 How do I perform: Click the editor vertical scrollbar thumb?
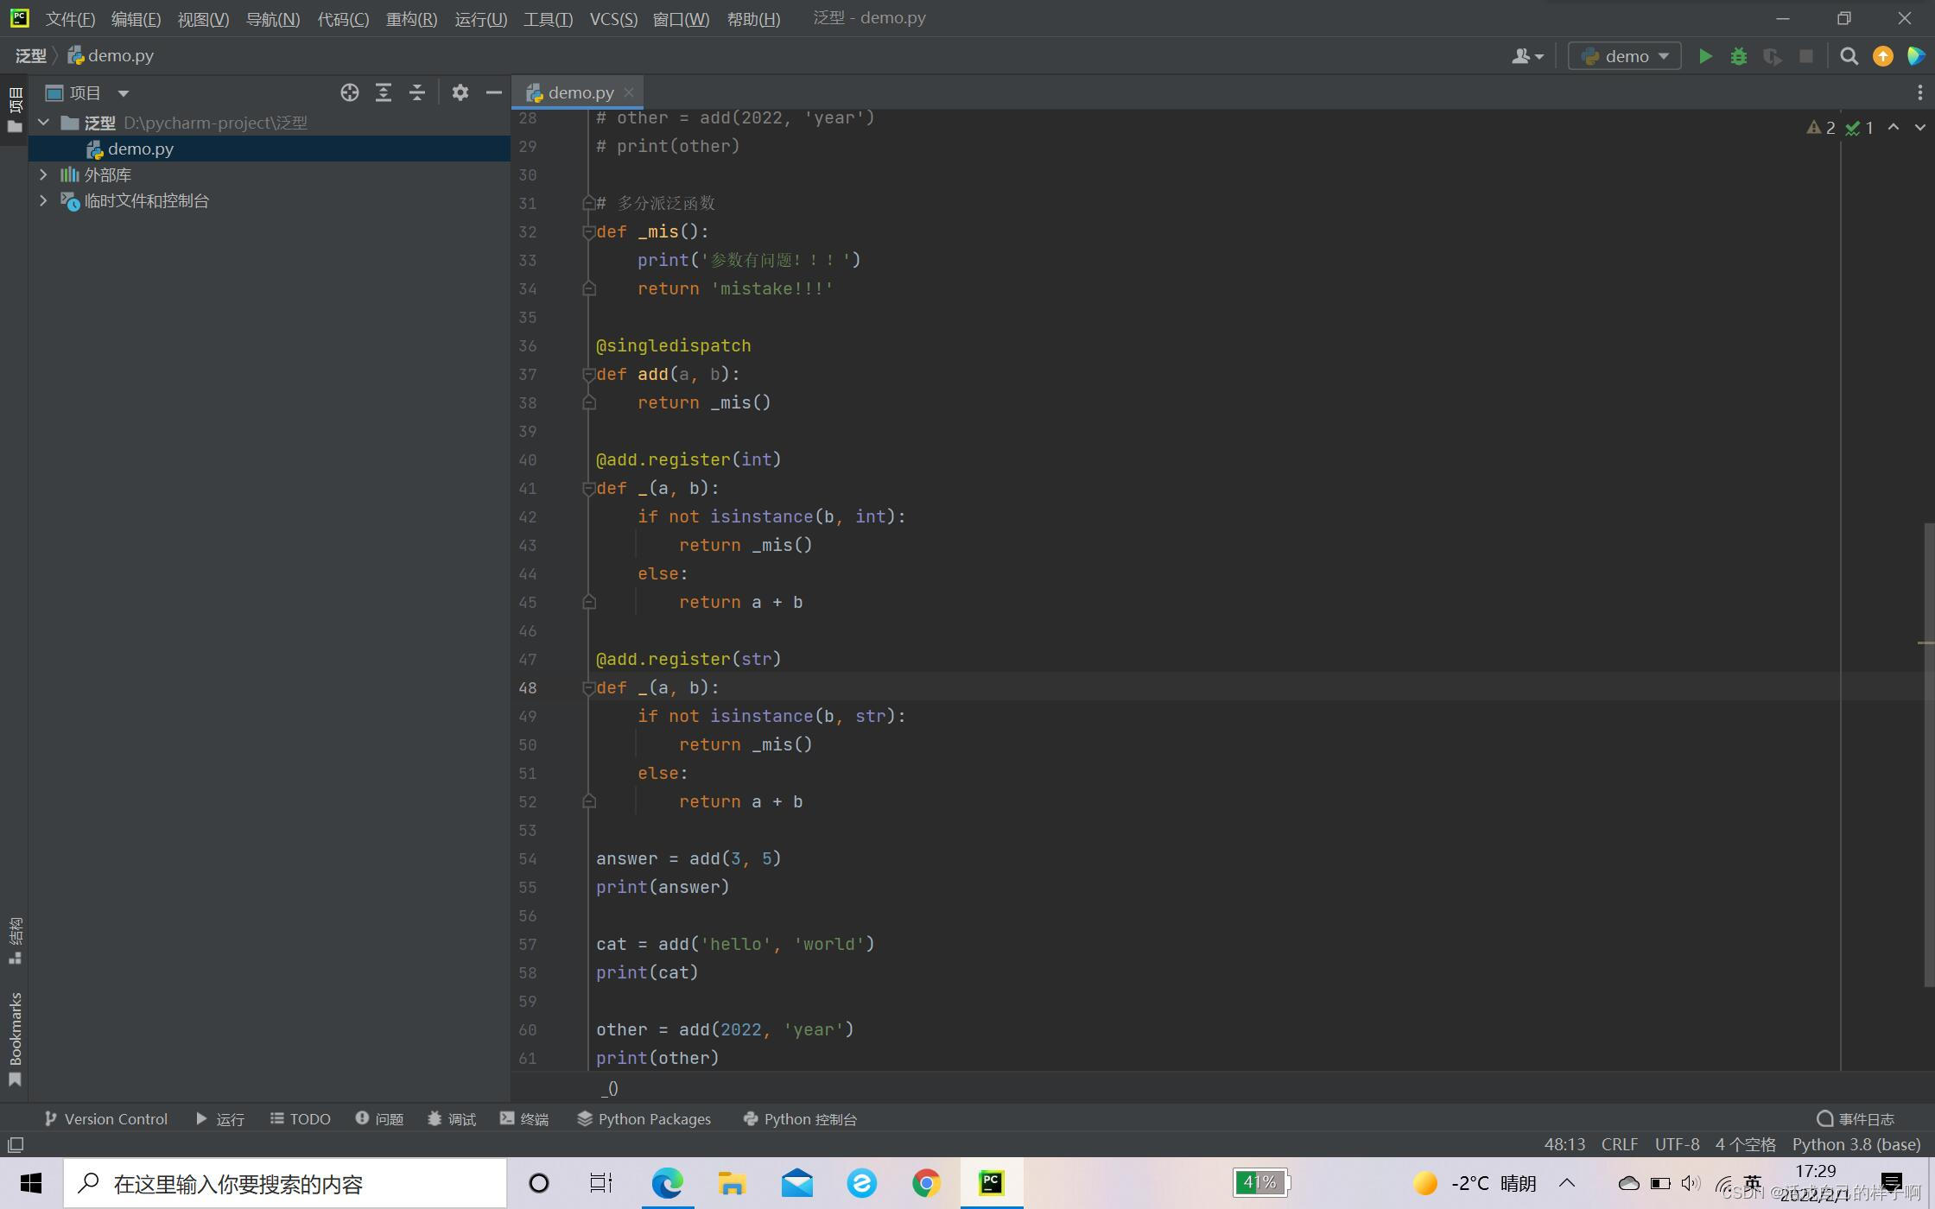pyautogui.click(x=1928, y=754)
